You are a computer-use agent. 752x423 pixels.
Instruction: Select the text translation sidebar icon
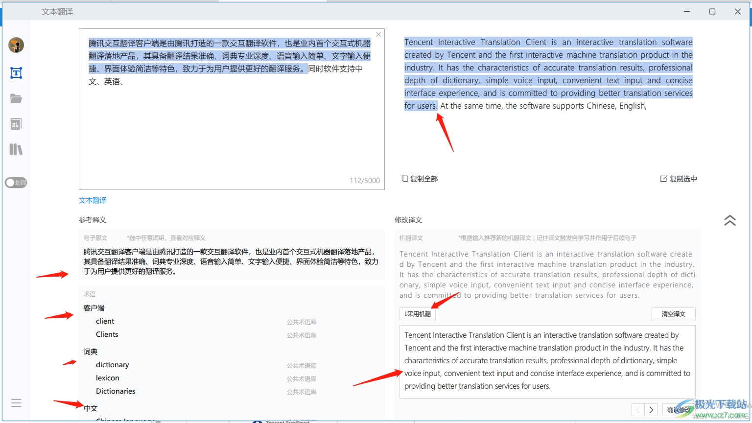16,73
